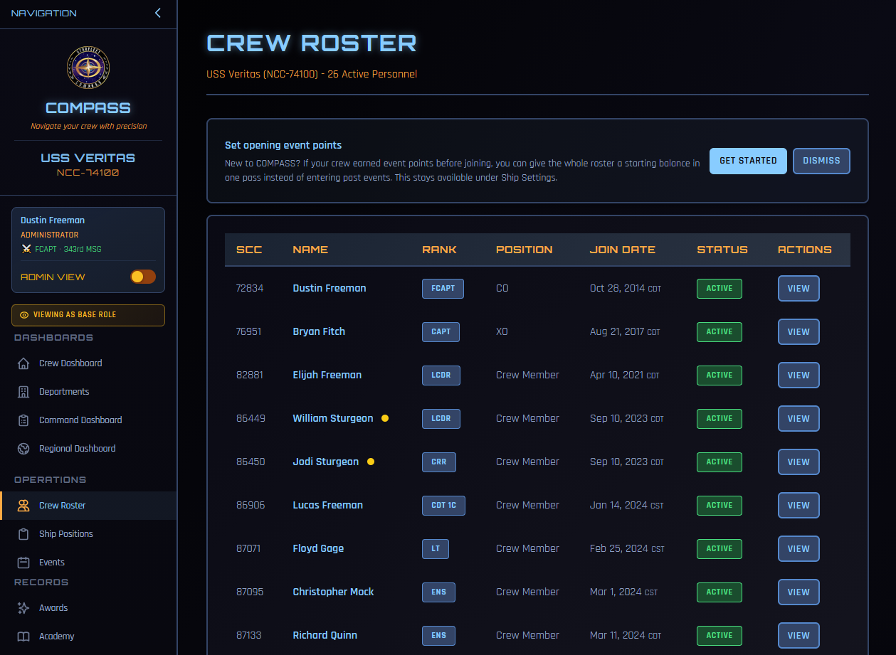Sort by the SCC column header
Image resolution: width=896 pixels, height=655 pixels.
click(x=249, y=250)
